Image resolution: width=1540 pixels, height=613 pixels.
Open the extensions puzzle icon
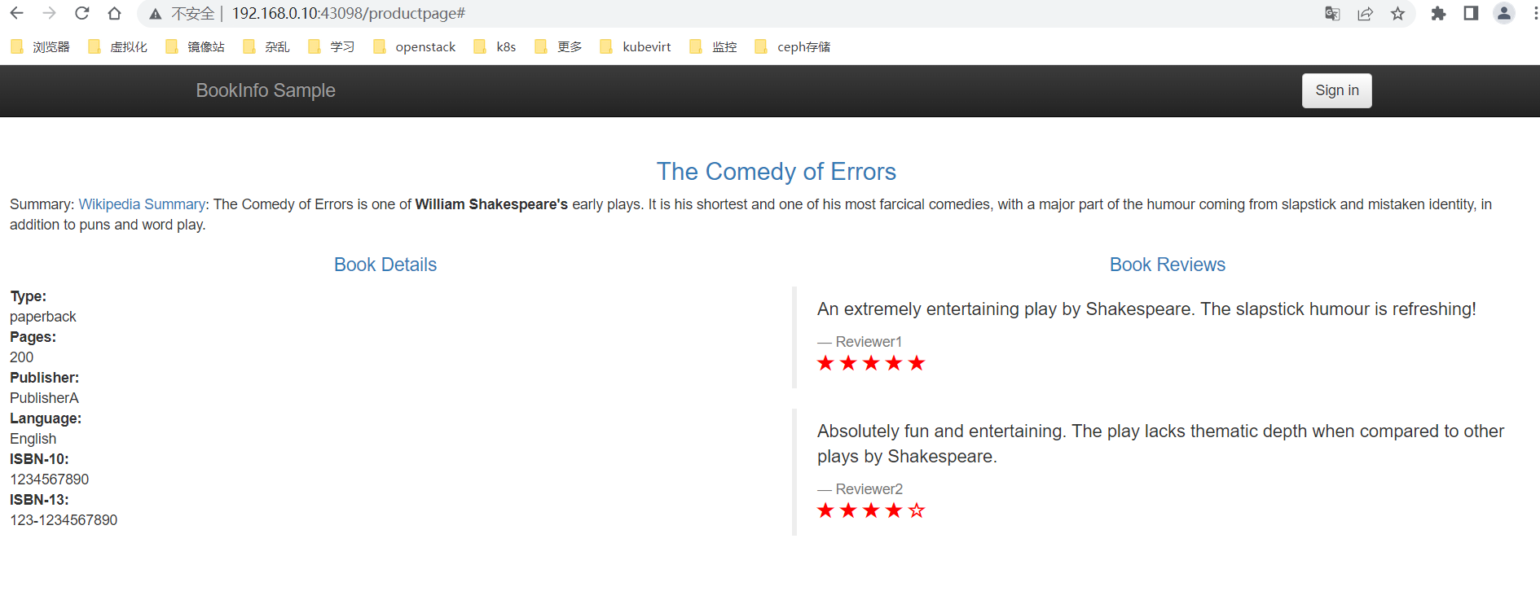(1438, 13)
